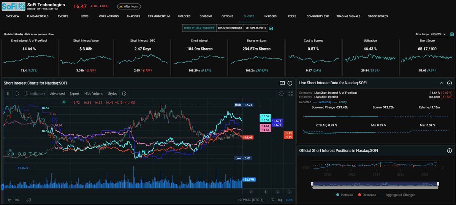
Task: Select the B scale at chart bottom
Action: click(266, 191)
